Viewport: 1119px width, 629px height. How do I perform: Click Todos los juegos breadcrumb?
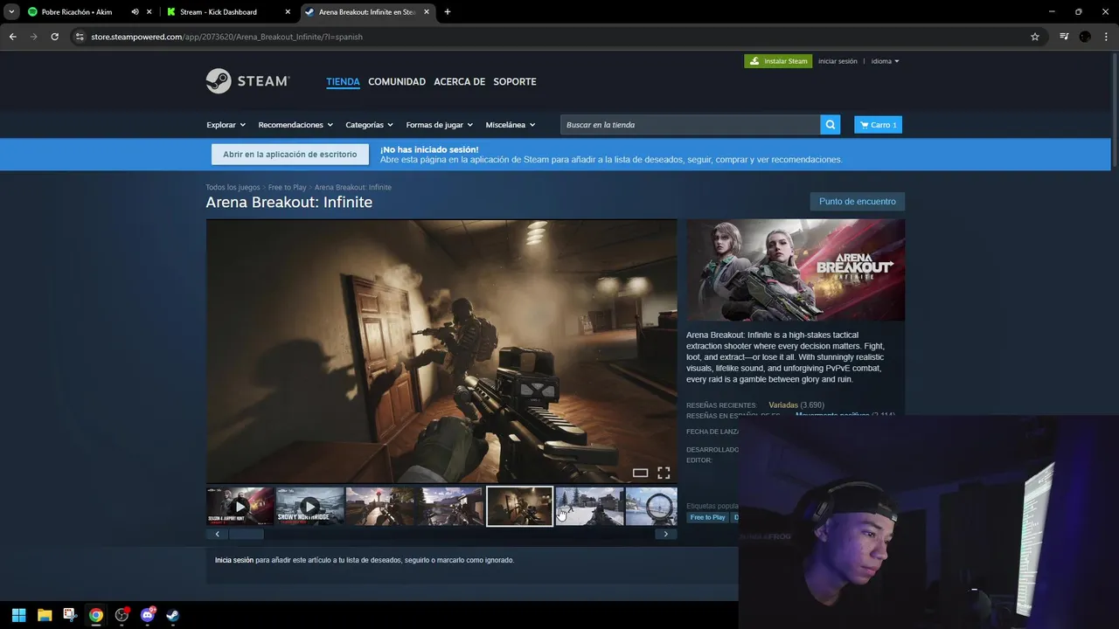(x=233, y=187)
